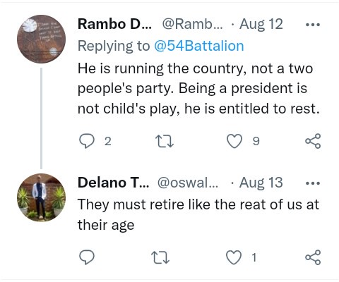Retweet Rambo D's tweet about the president
The width and height of the screenshot is (339, 282).
tap(165, 141)
